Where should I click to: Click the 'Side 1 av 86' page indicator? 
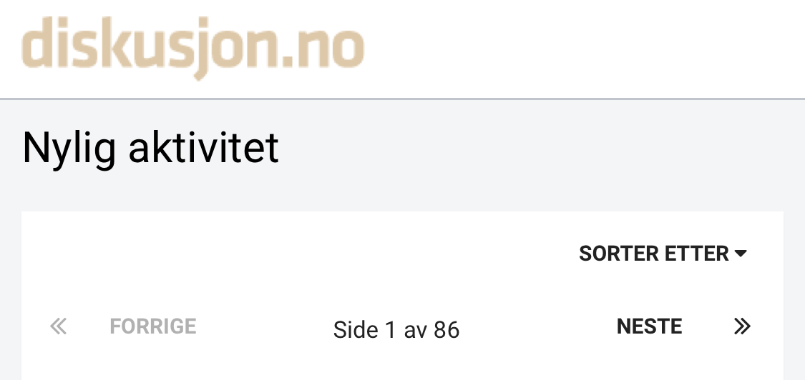tap(396, 329)
